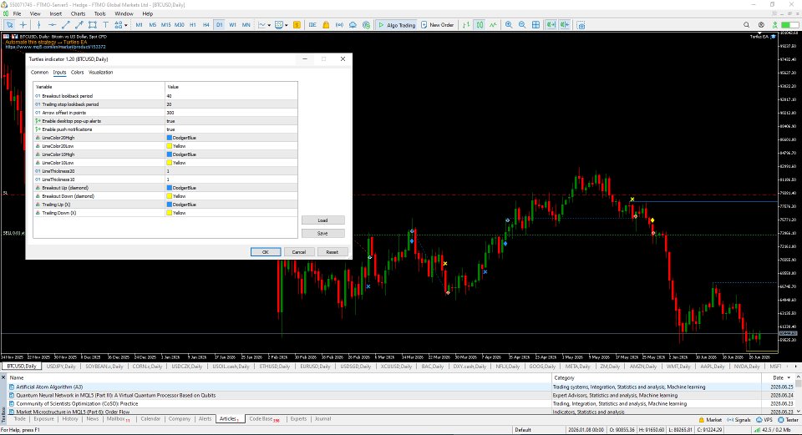Screen dimensions: 802x435
Task: Select the trendline drawing tool
Action: click(x=66, y=24)
